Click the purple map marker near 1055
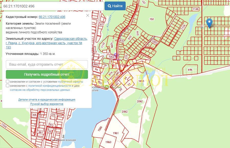 coord(116,55)
